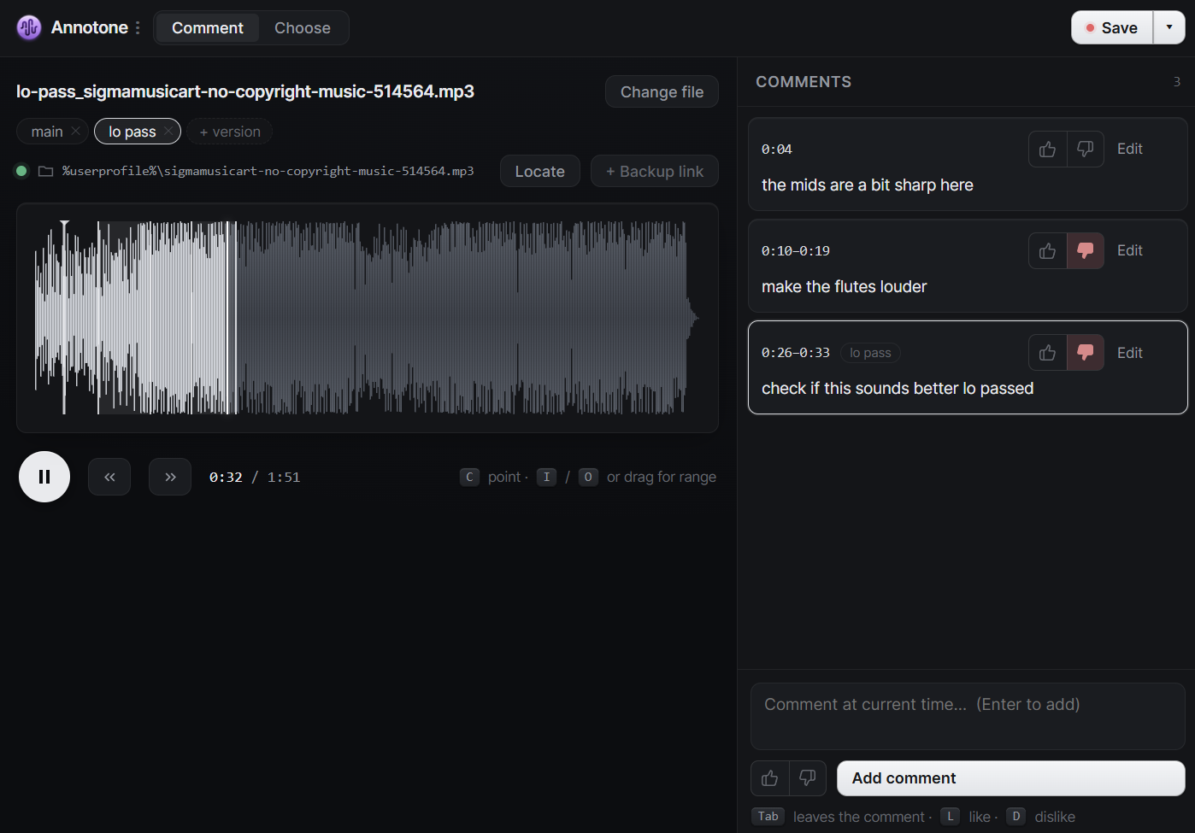Edit the 0:26–0:33 lo passed comment

(x=1130, y=353)
